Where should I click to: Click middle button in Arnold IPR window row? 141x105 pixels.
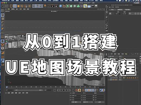click(120, 10)
